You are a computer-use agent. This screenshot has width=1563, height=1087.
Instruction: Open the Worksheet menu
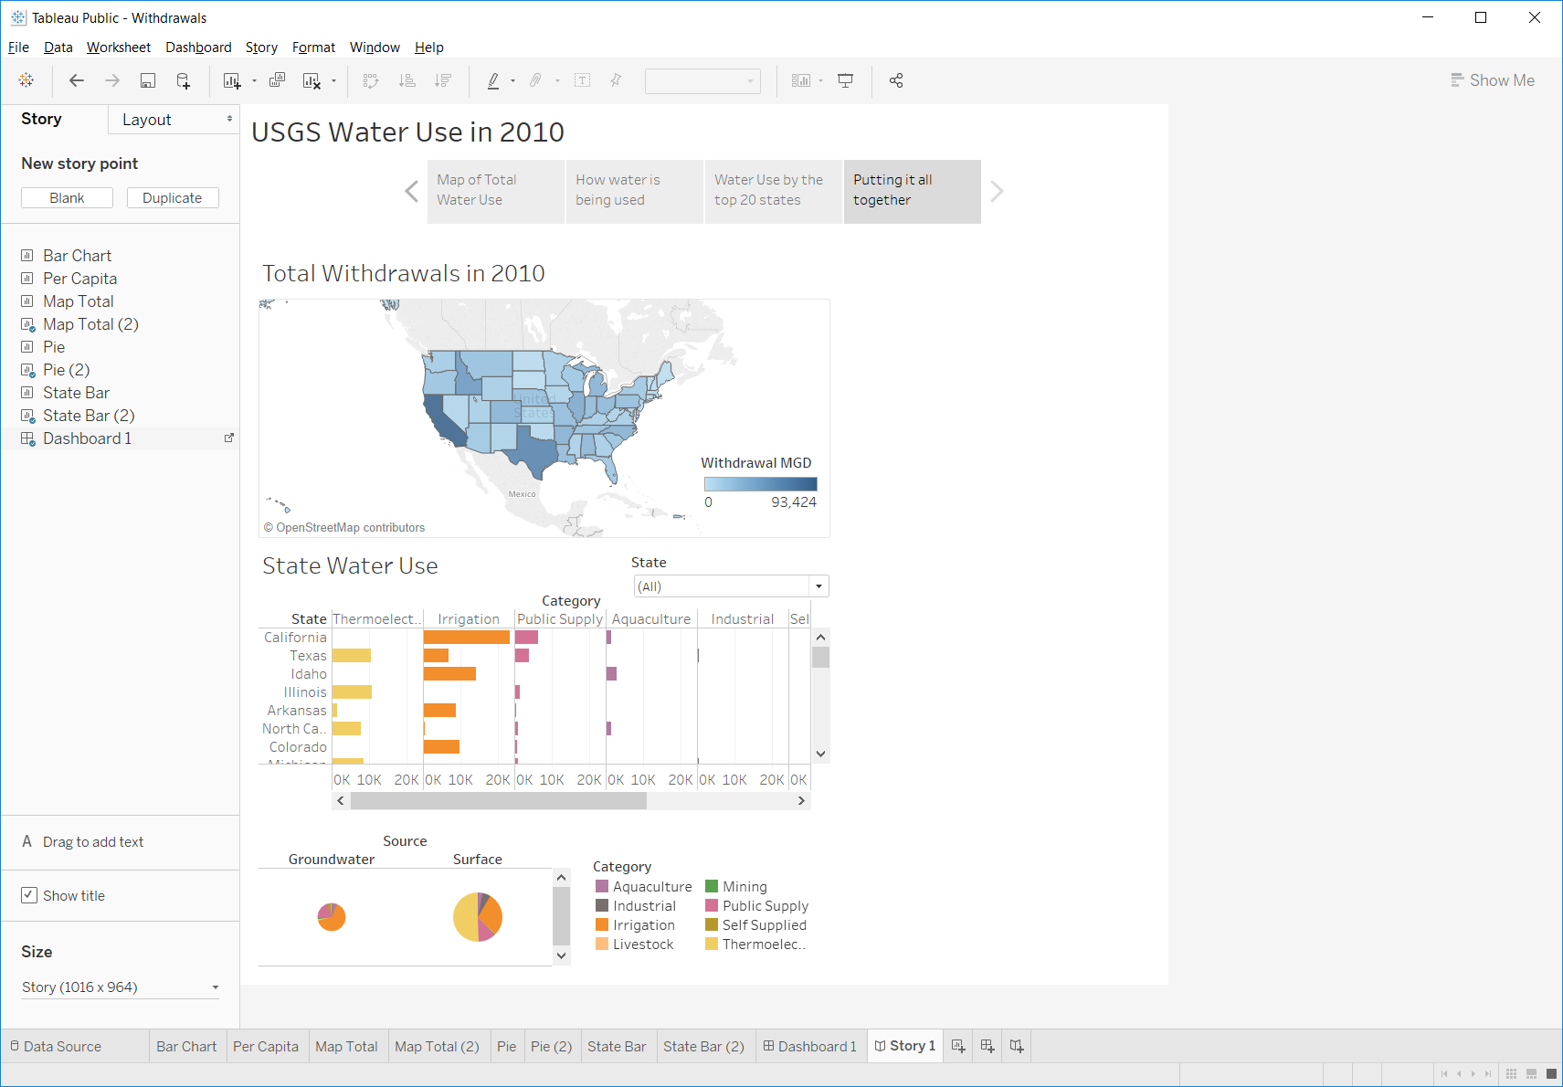pyautogui.click(x=119, y=47)
